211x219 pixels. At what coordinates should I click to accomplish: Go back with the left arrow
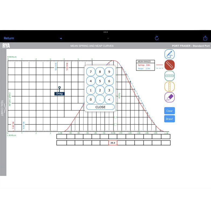point(61,38)
